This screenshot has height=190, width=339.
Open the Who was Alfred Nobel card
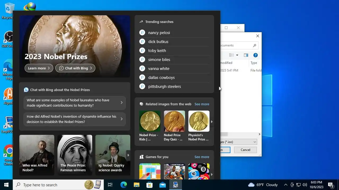click(x=37, y=155)
